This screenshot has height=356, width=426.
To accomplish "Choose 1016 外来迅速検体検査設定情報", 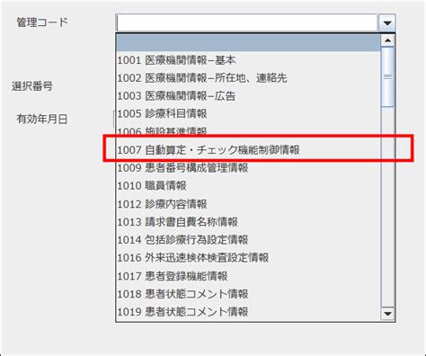I will [x=248, y=258].
